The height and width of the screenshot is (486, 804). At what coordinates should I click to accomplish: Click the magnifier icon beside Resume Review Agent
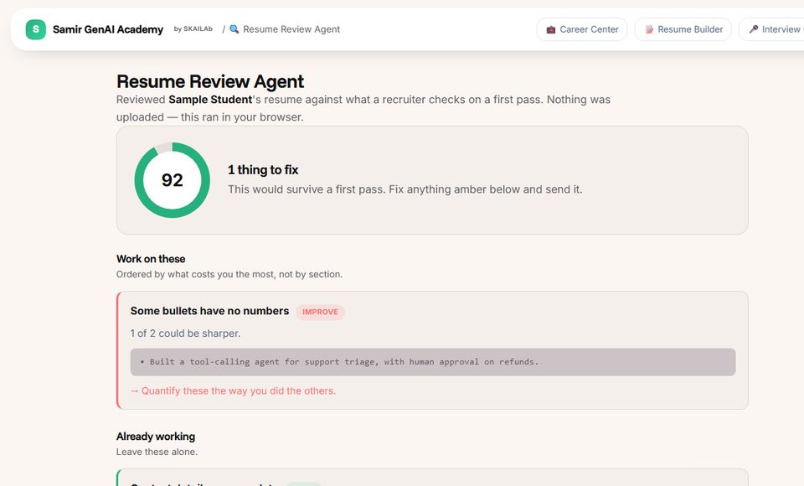point(234,29)
